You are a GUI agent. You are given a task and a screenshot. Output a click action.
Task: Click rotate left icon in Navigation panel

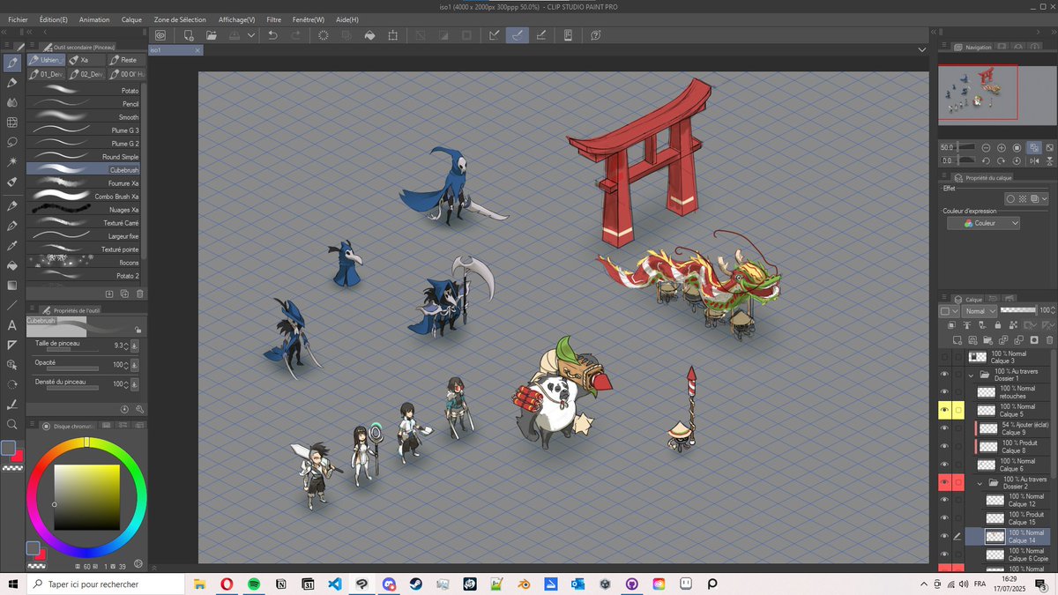(x=986, y=160)
